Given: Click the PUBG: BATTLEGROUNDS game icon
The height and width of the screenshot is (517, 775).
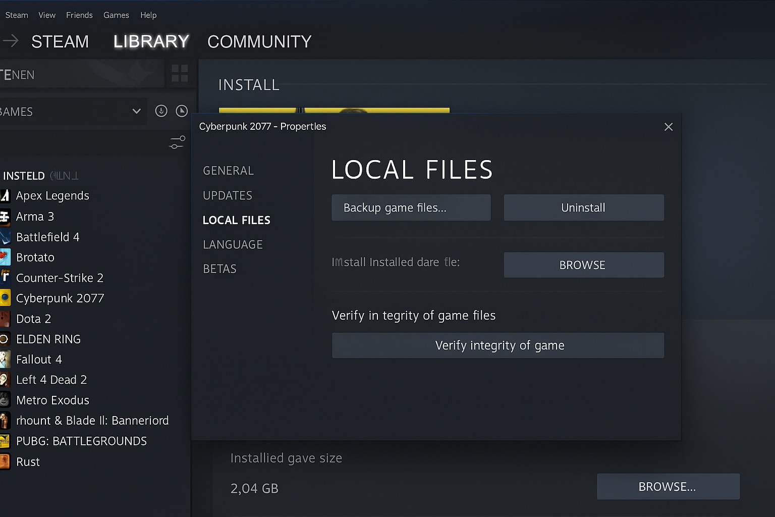Looking at the screenshot, I should pyautogui.click(x=5, y=441).
